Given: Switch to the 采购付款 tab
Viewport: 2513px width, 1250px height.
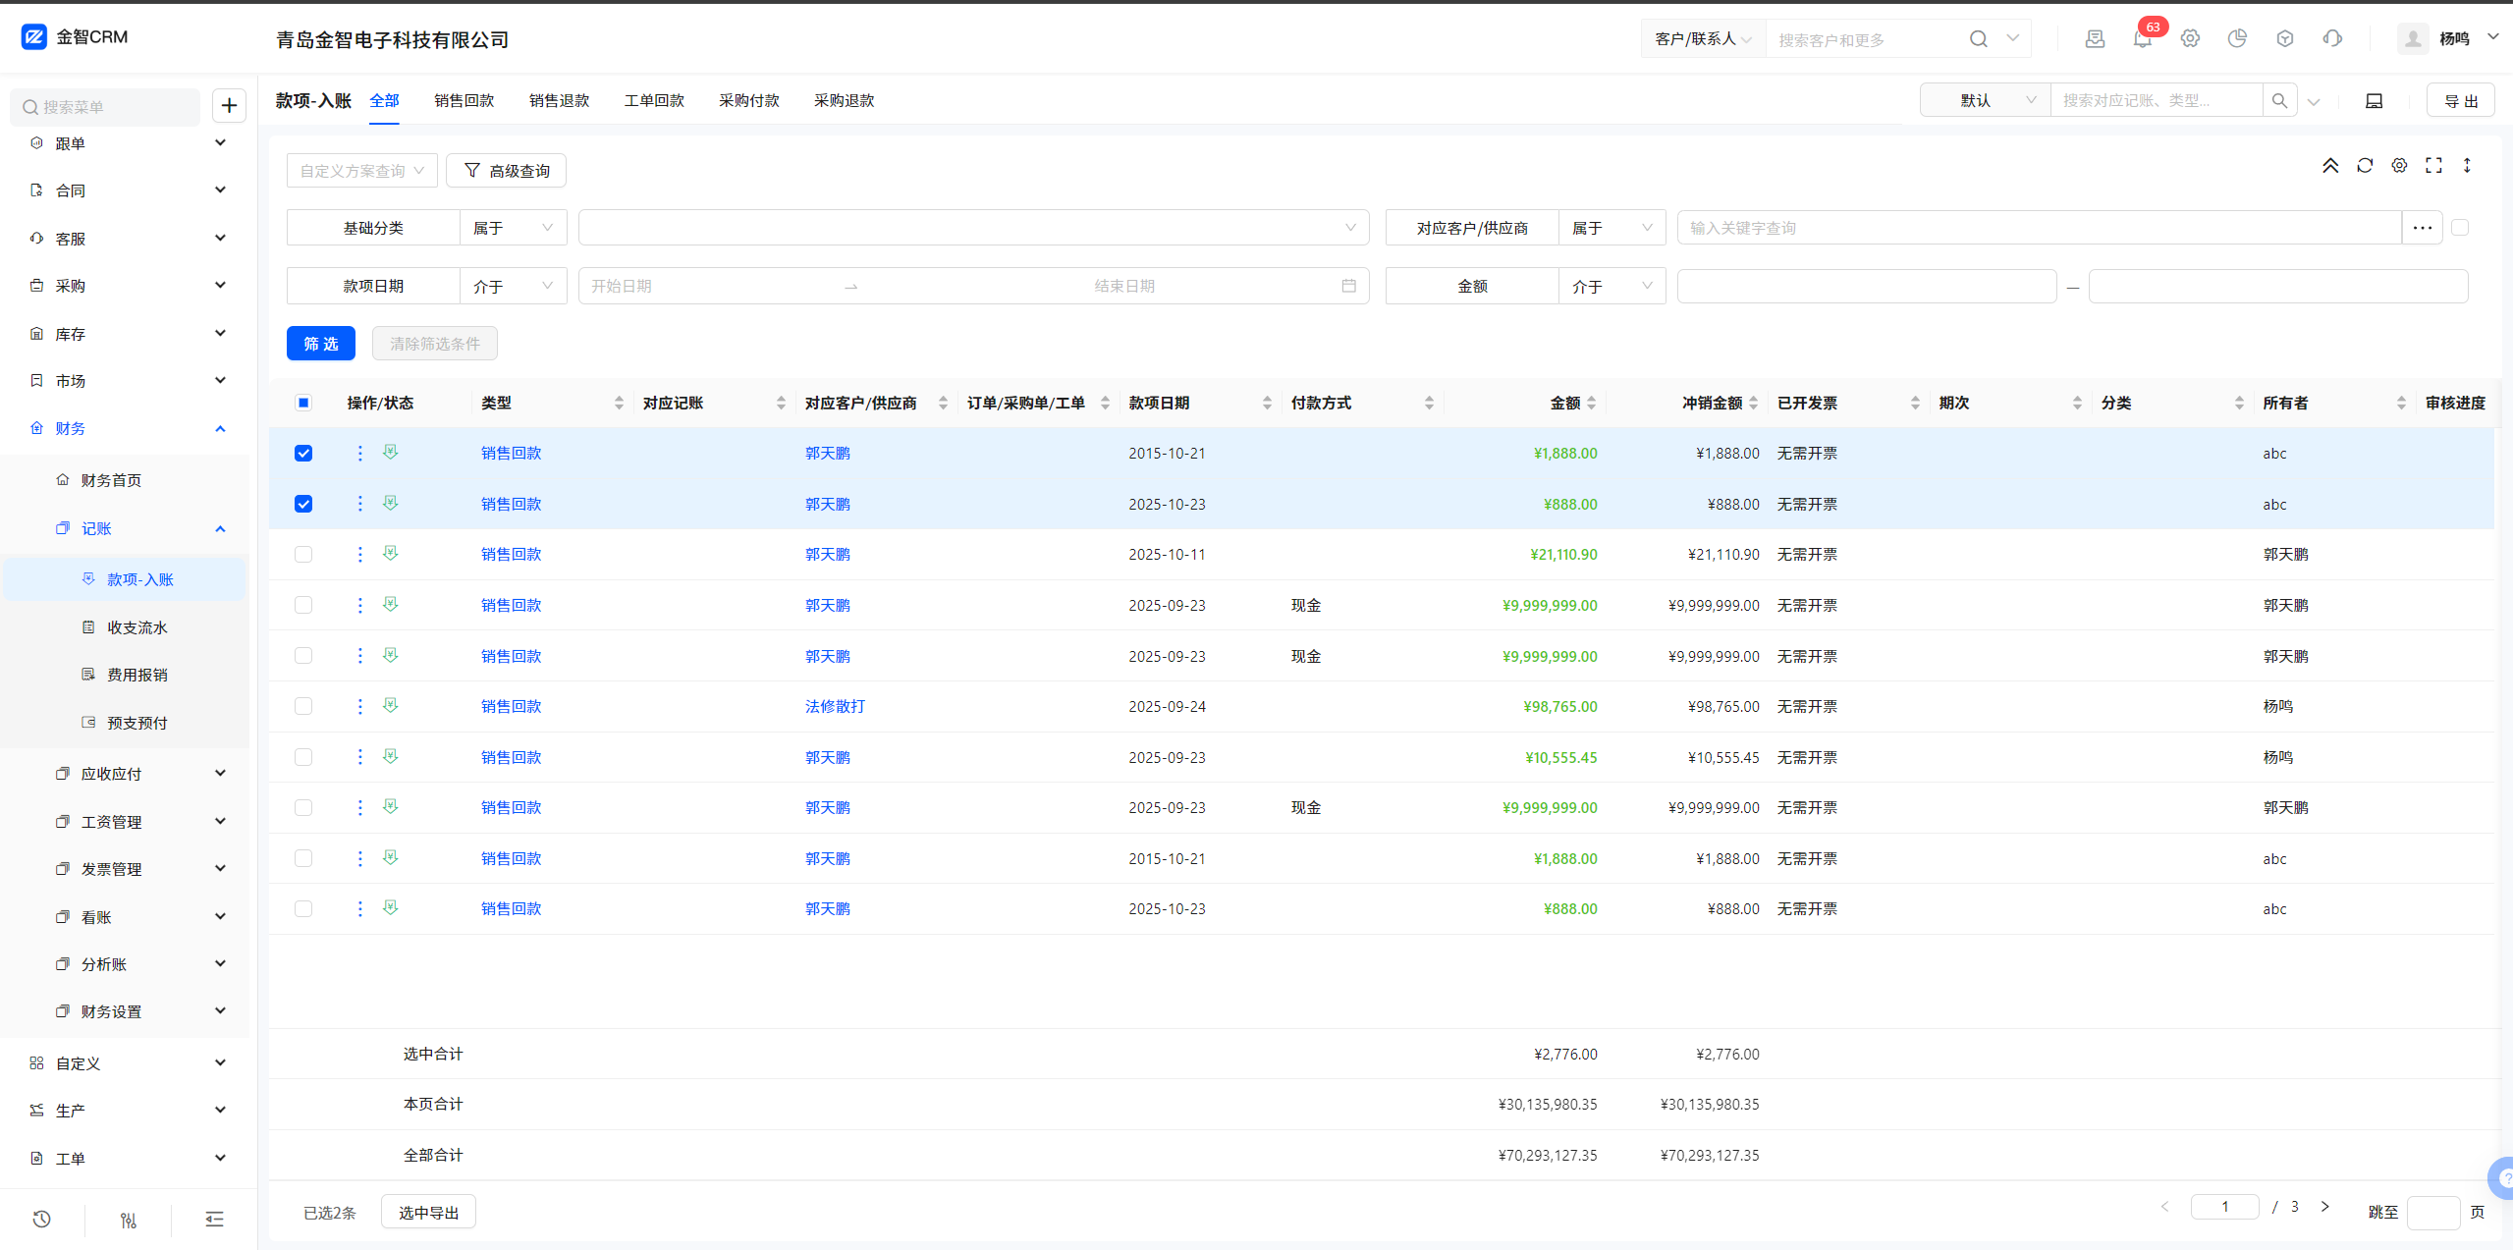Looking at the screenshot, I should [748, 100].
